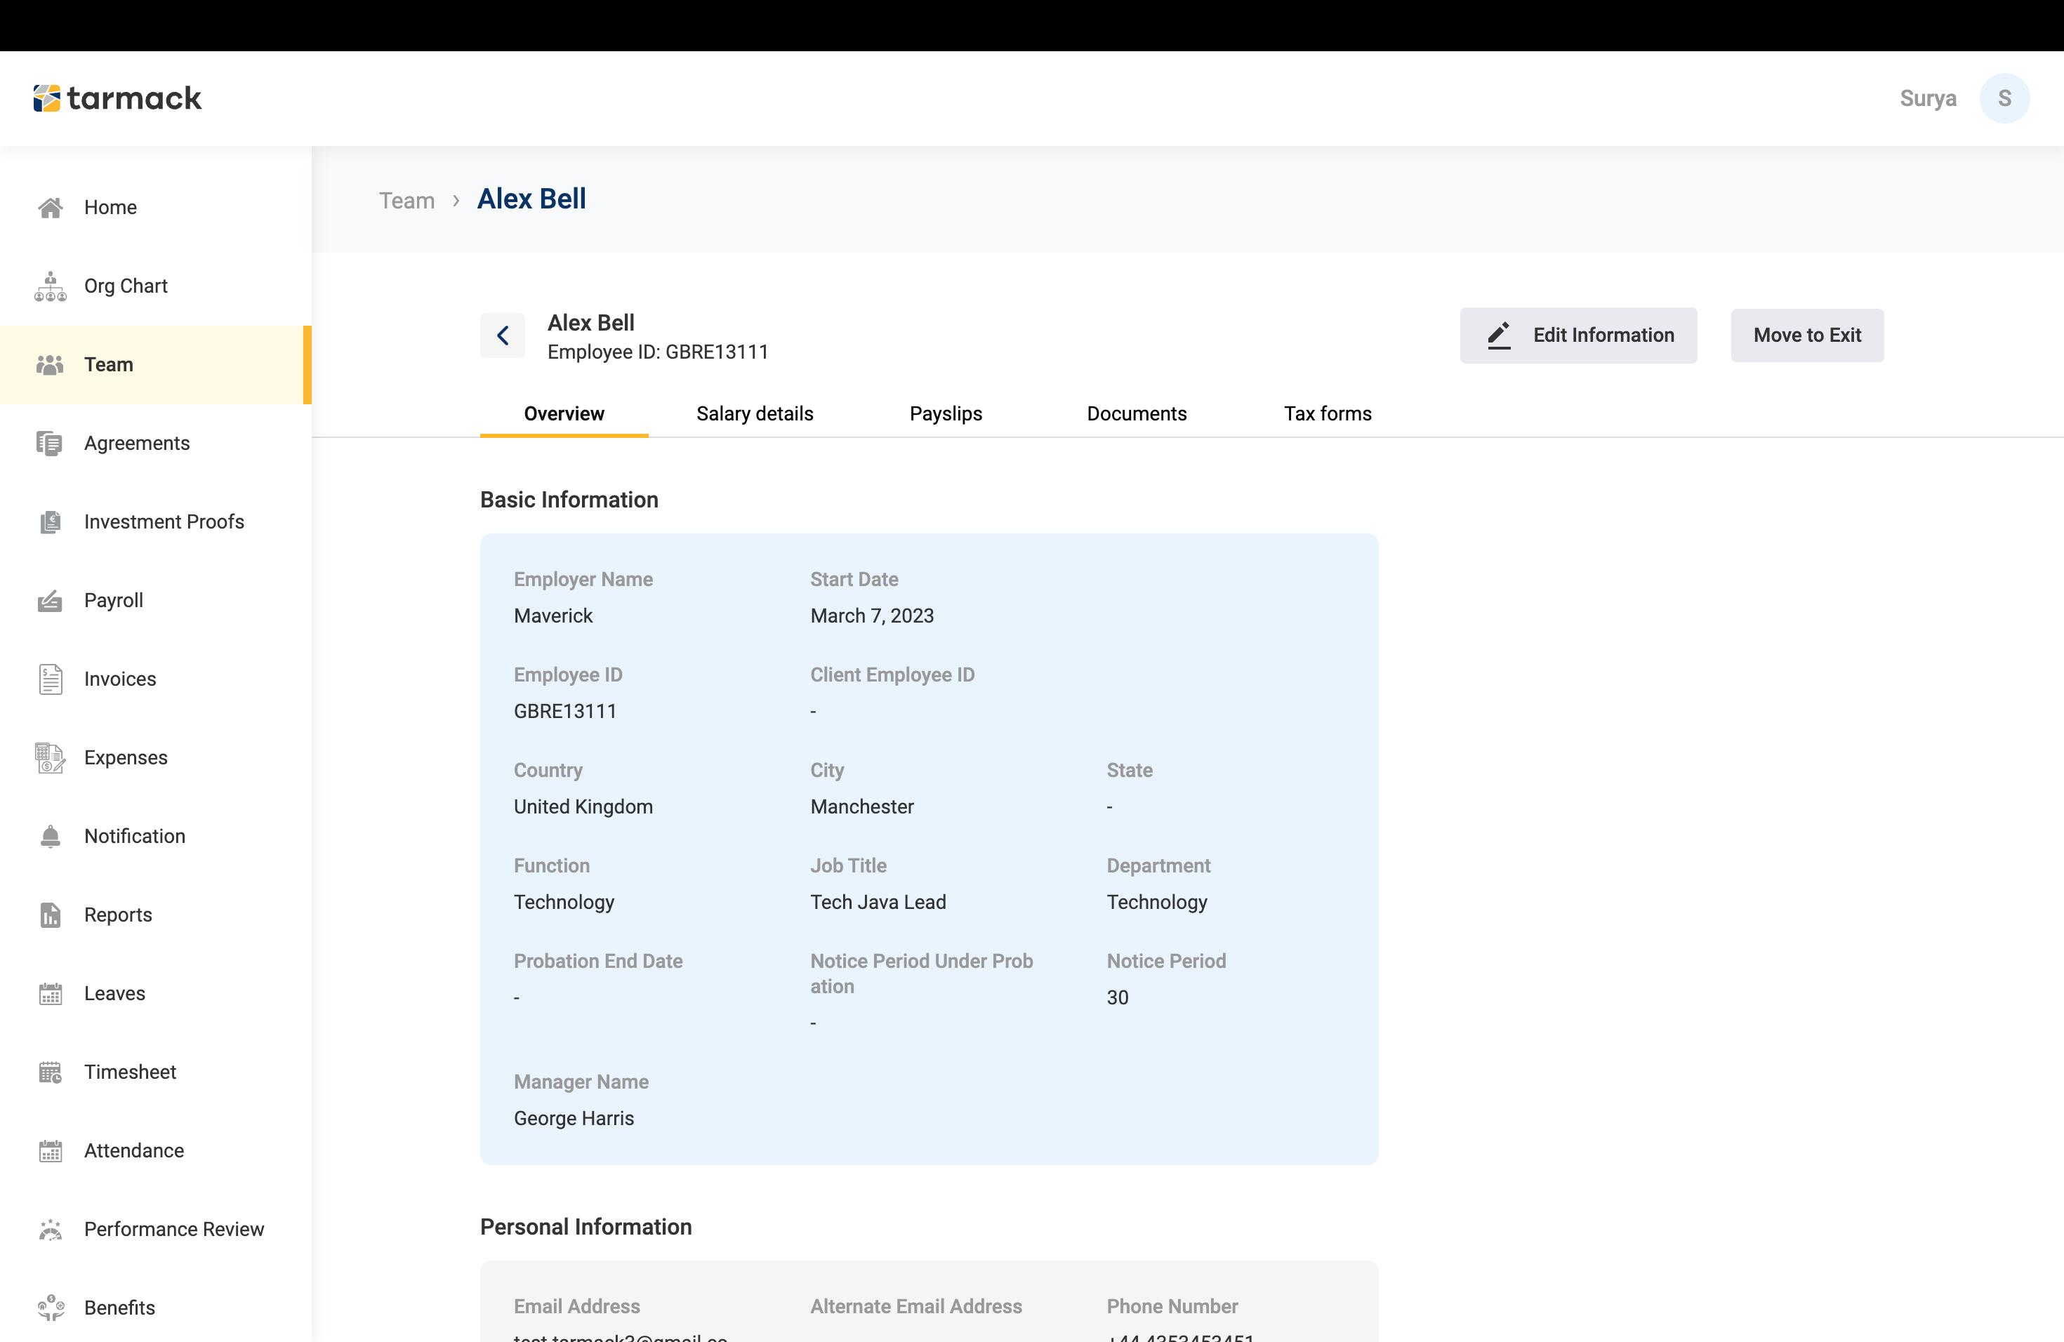This screenshot has height=1342, width=2064.
Task: Go back using the left chevron button
Action: coord(503,335)
